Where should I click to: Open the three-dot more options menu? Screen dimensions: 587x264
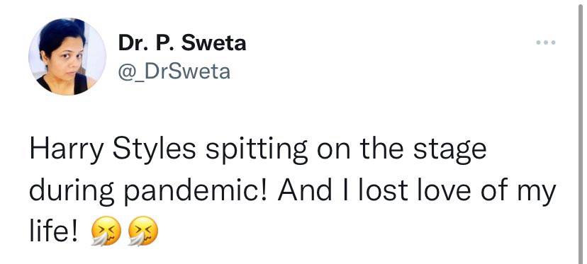tap(545, 42)
